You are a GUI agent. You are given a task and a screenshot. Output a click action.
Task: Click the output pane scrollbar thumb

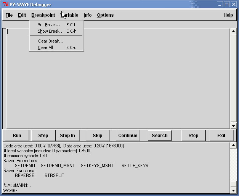click(x=233, y=184)
